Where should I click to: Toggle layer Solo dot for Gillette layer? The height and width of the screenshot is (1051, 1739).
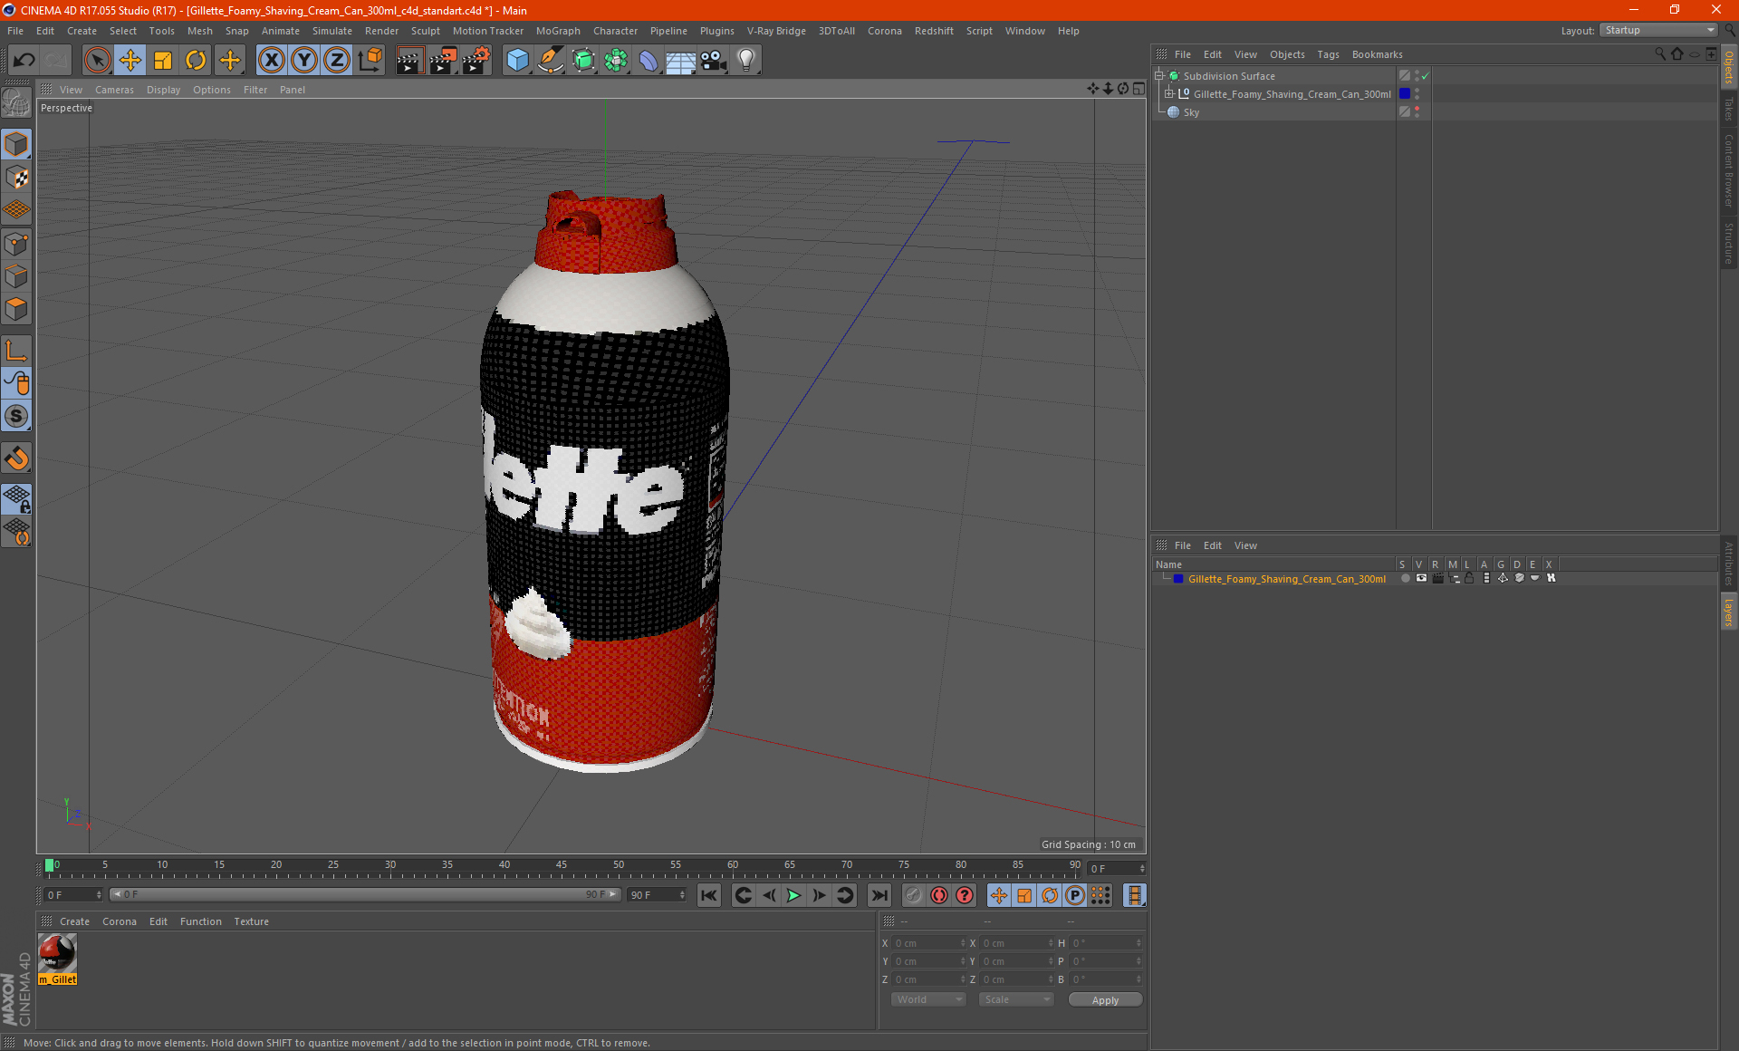pos(1405,578)
